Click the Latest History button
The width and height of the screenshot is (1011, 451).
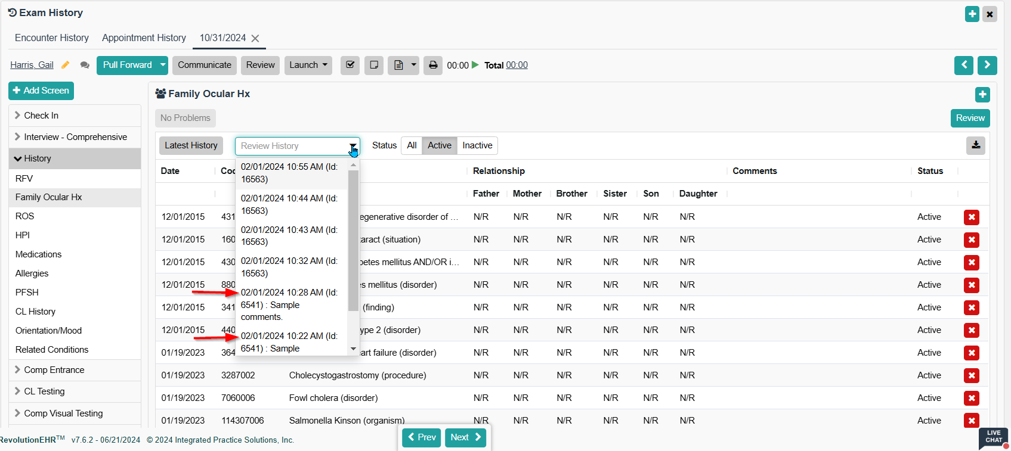pos(191,145)
